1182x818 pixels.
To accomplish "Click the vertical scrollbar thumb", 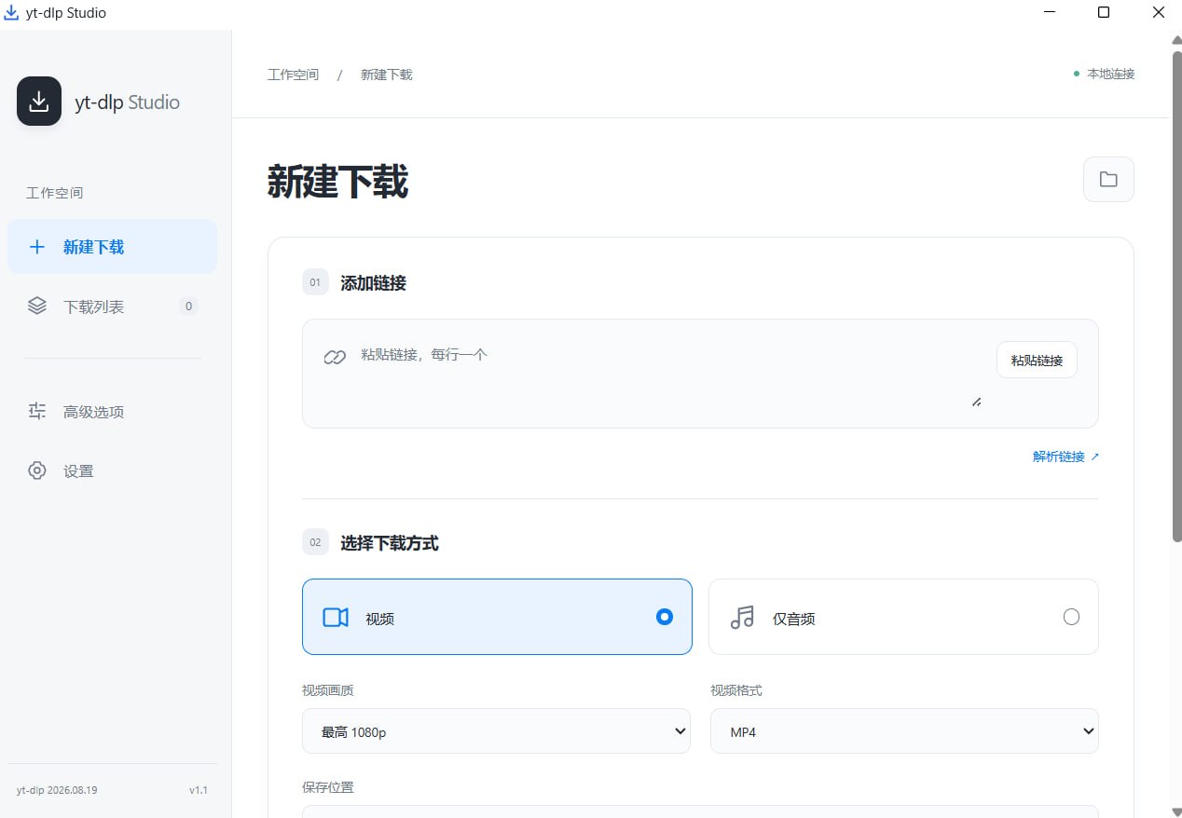I will (1176, 296).
